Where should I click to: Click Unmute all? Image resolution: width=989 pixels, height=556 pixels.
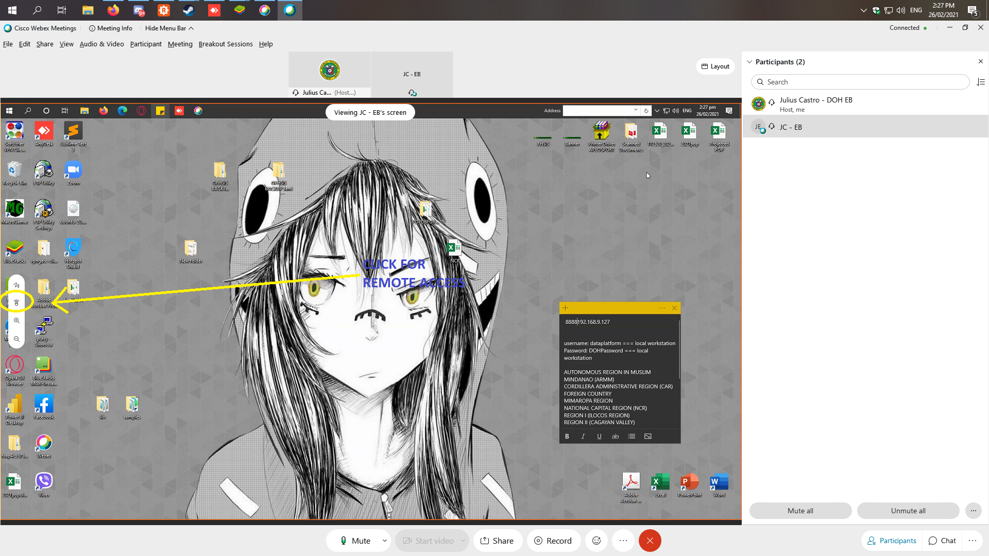coord(908,511)
